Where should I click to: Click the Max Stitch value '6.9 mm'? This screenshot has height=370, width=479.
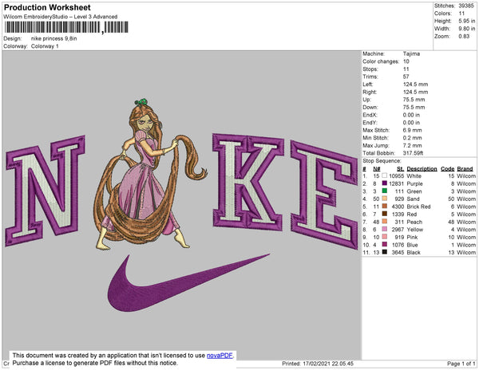point(413,130)
